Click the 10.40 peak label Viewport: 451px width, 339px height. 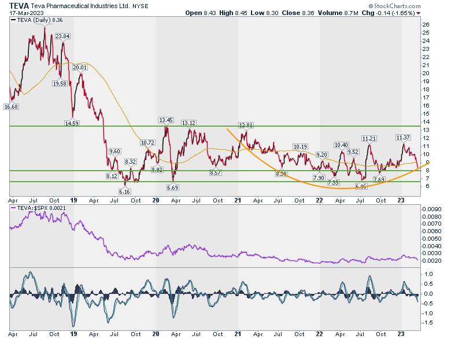coord(341,145)
